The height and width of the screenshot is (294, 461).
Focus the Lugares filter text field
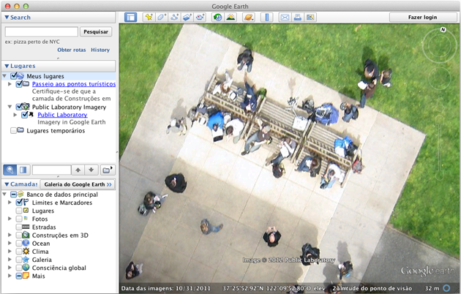(51, 170)
